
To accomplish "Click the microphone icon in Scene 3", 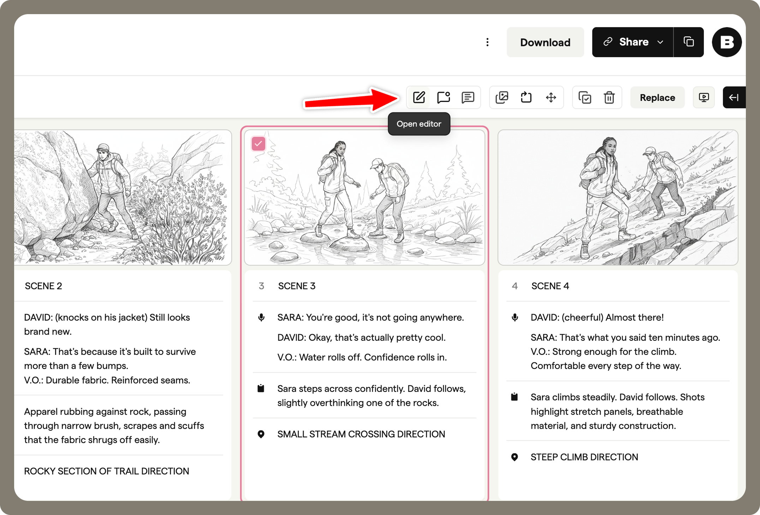I will (x=261, y=317).
